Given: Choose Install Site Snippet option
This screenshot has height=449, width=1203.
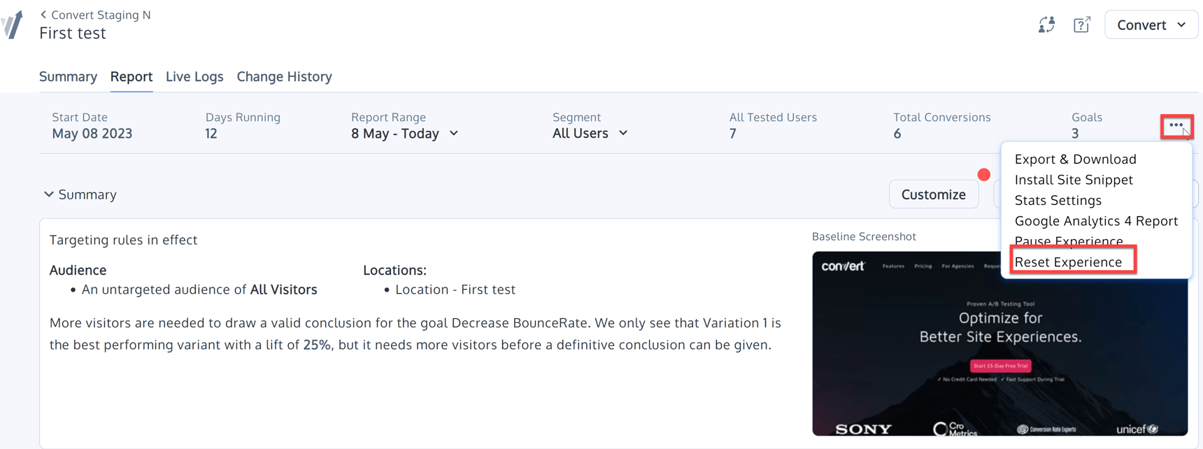Looking at the screenshot, I should click(x=1074, y=180).
